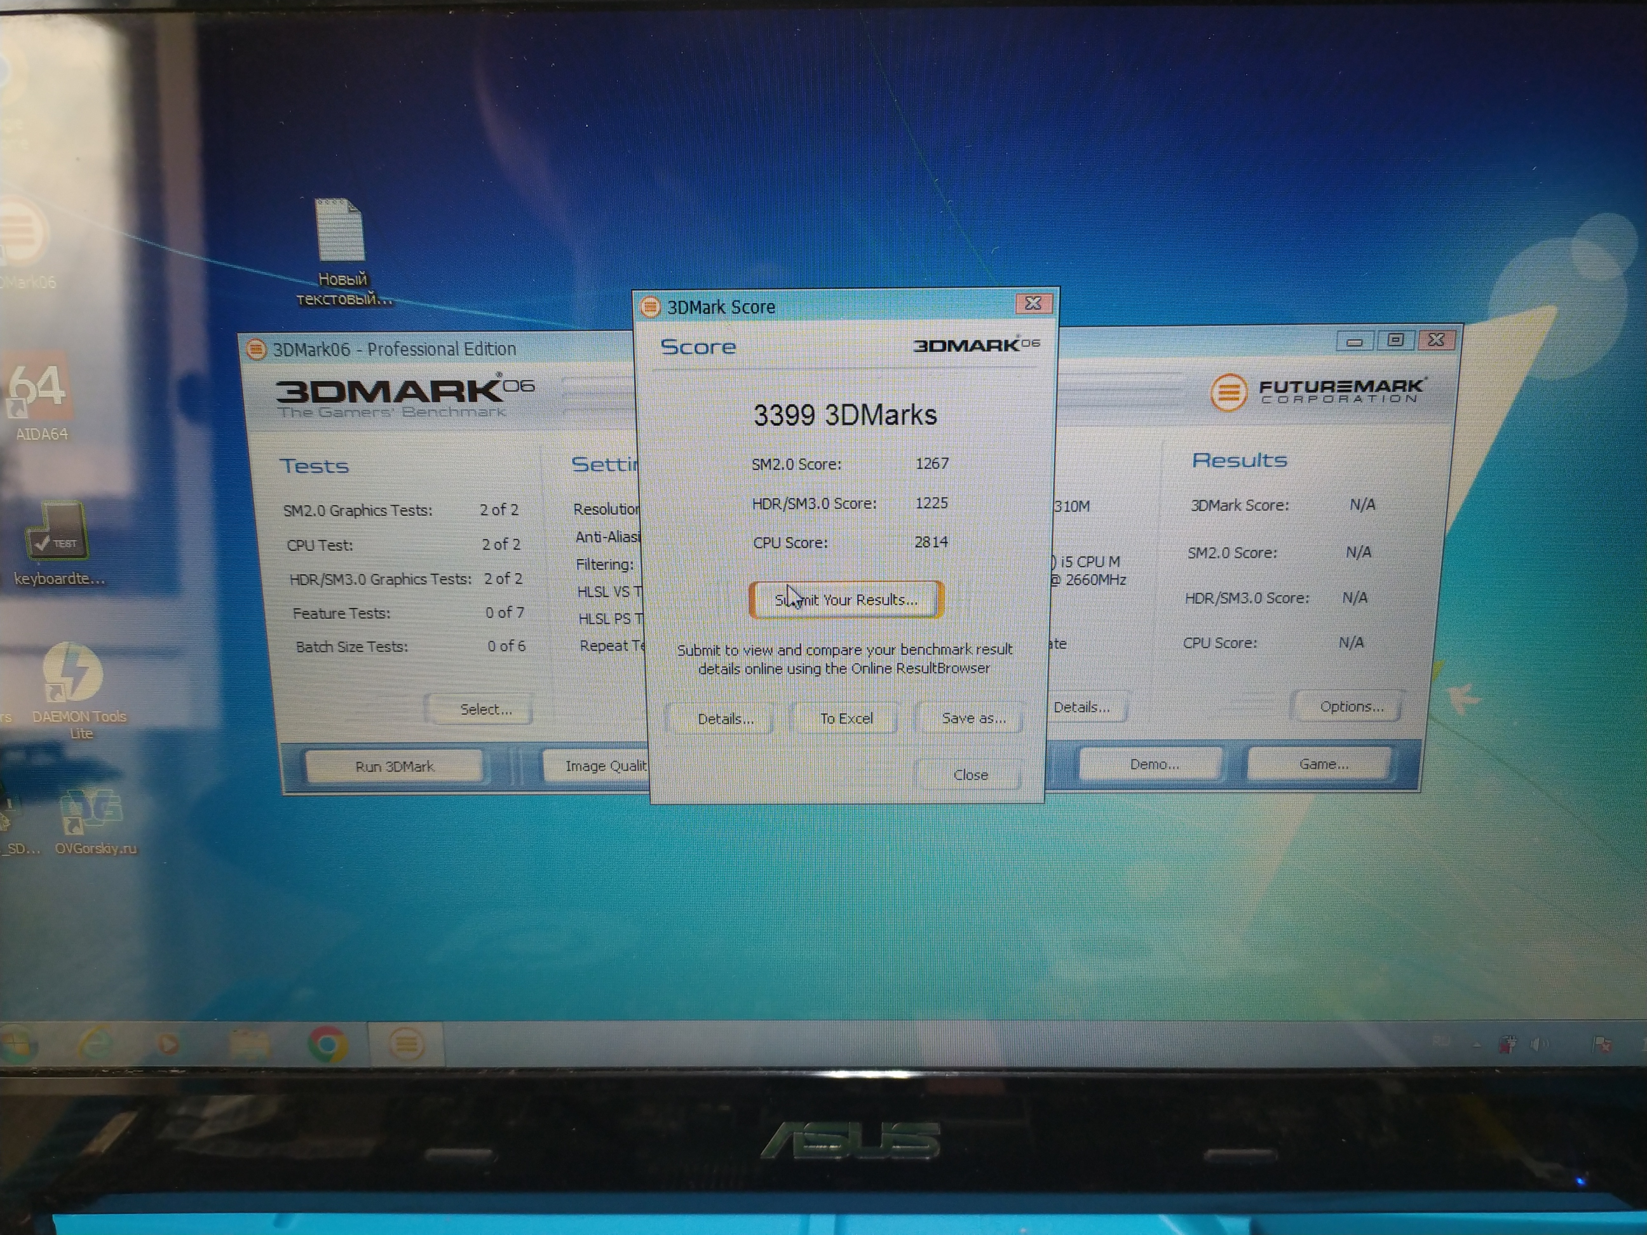1647x1235 pixels.
Task: Click Batch Size Tests: 0 of 6
Action: click(410, 646)
